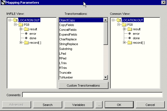This screenshot has width=167, height=111.
Task: Select RTrim transformation
Action: point(81,68)
